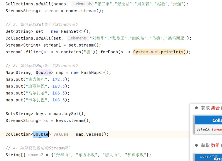Click the names.stream() method call
222x161 pixels.
(83, 11)
